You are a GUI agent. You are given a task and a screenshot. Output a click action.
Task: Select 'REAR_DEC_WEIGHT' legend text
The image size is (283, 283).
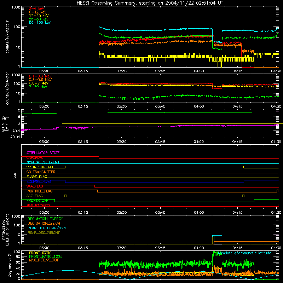pos(44,233)
